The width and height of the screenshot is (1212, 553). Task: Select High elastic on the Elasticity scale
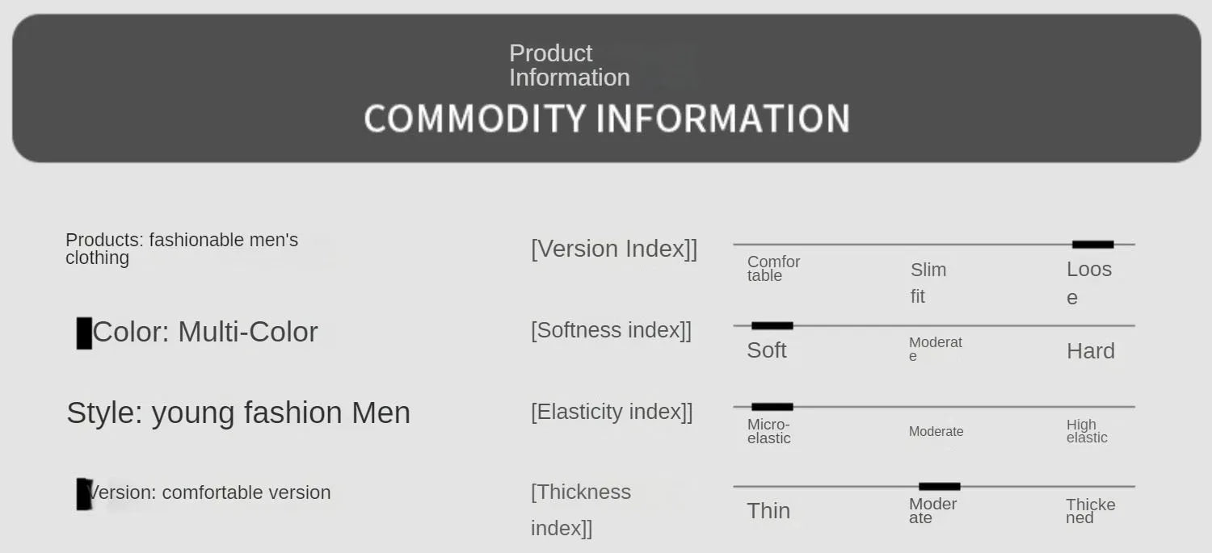pyautogui.click(x=1086, y=431)
